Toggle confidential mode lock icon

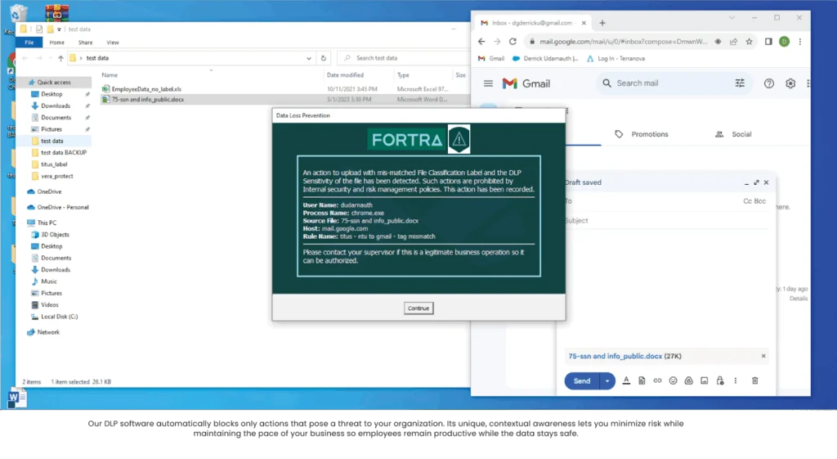click(719, 380)
